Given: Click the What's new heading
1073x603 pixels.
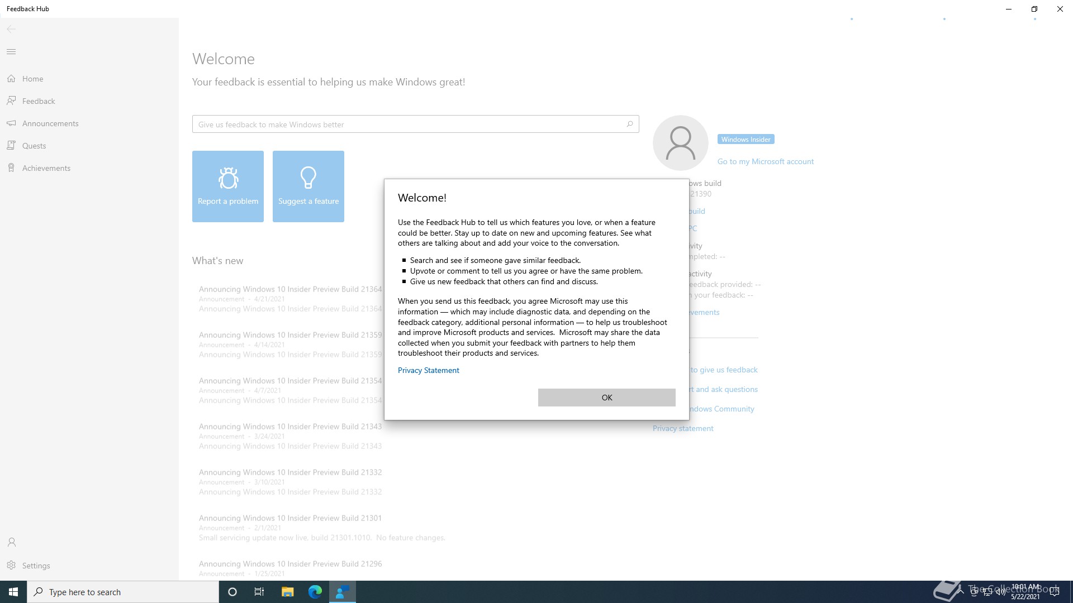Looking at the screenshot, I should (x=217, y=261).
